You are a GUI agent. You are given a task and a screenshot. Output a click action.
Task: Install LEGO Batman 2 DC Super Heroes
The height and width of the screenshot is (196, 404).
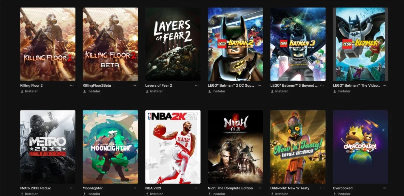(x=217, y=91)
